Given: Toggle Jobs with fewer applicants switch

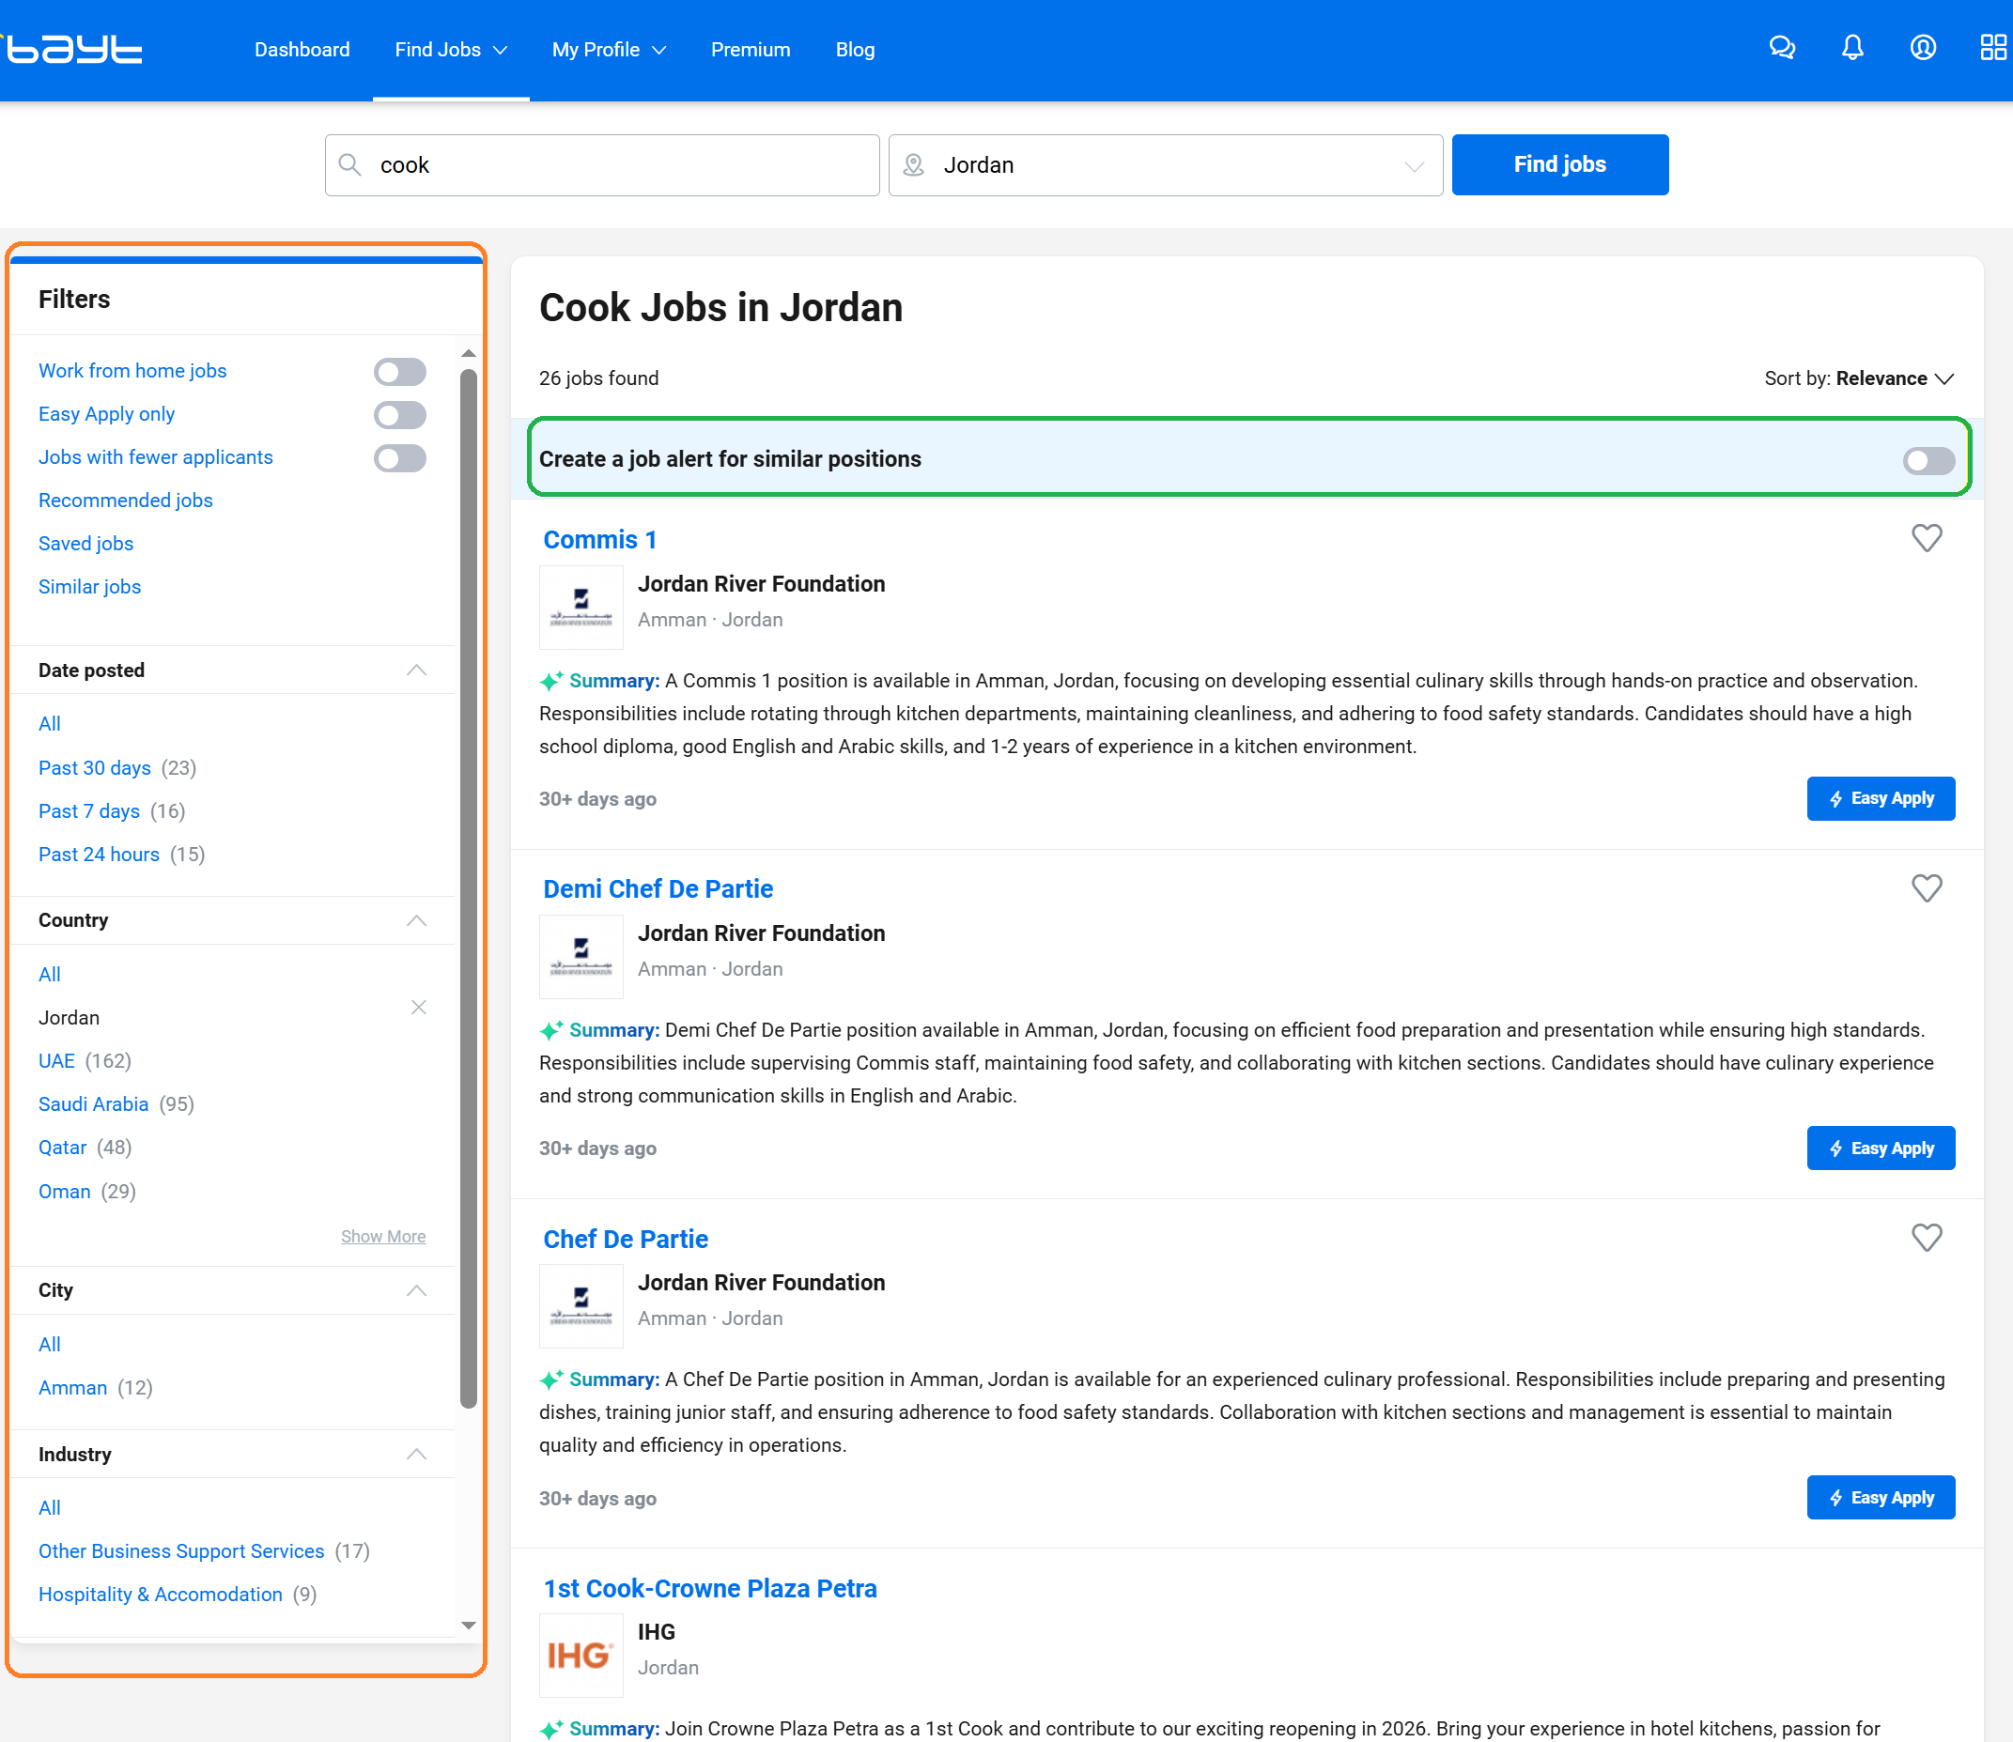Looking at the screenshot, I should [399, 458].
